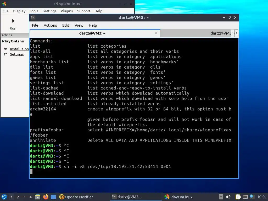Image resolution: width=268 pixels, height=201 pixels.
Task: Open the Lubuntu start menu icon
Action: click(x=4, y=197)
